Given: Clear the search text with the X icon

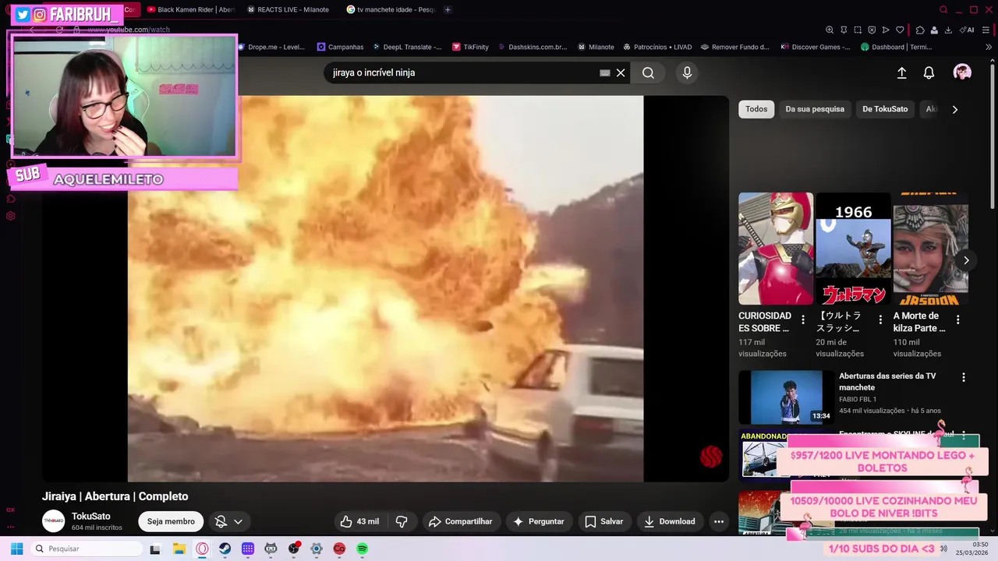Looking at the screenshot, I should 621,72.
